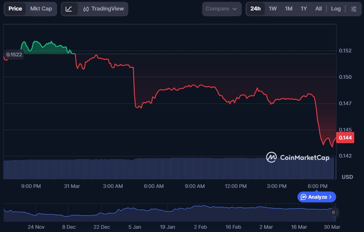Open chart settings sliders icon
The image size is (364, 232).
(353, 9)
